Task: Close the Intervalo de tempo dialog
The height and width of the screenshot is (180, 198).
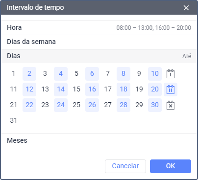Action: point(186,8)
